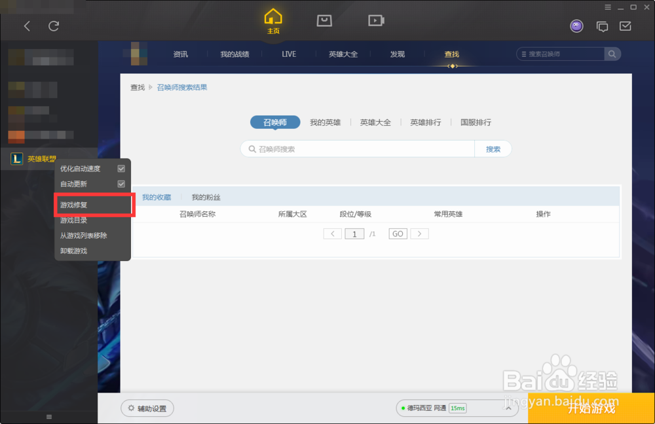Uncheck the 自动更新 checkbox
The width and height of the screenshot is (655, 424).
[121, 184]
